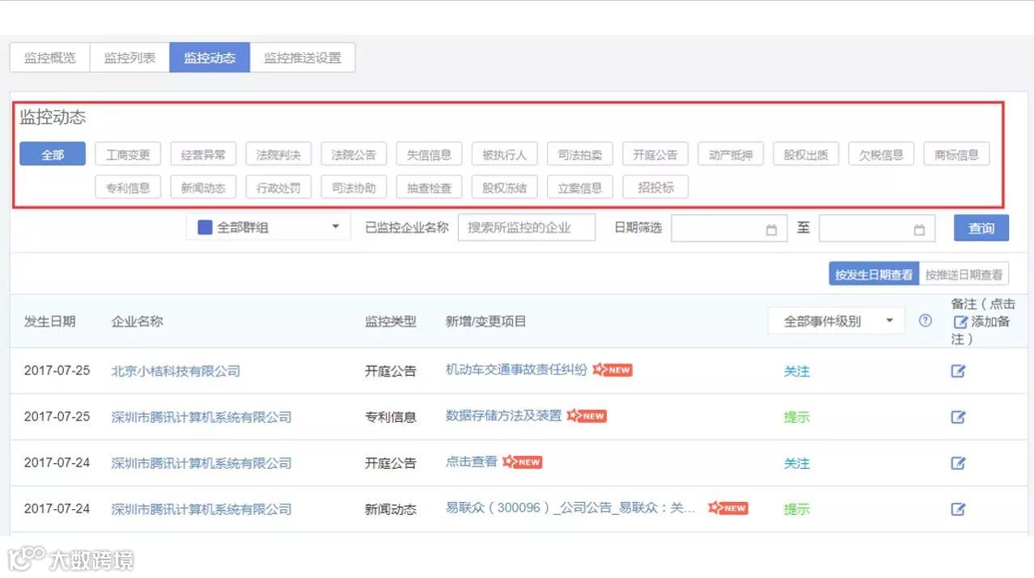
Task: Expand the 全部群组 dropdown
Action: tap(269, 227)
